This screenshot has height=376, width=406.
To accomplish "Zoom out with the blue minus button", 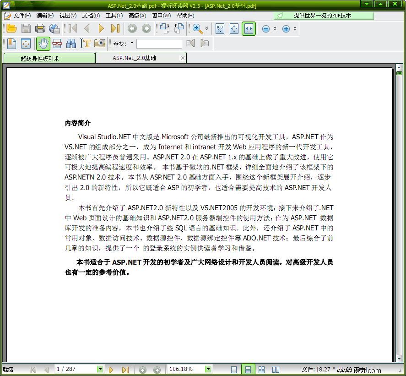I will tap(265, 28).
